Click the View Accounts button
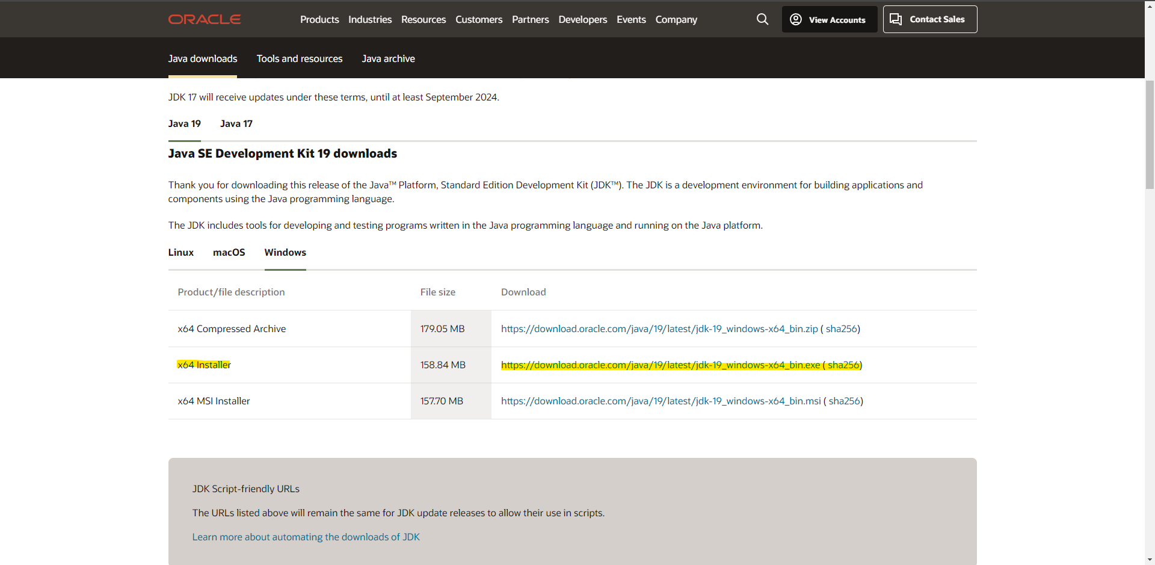1155x565 pixels. [x=830, y=19]
